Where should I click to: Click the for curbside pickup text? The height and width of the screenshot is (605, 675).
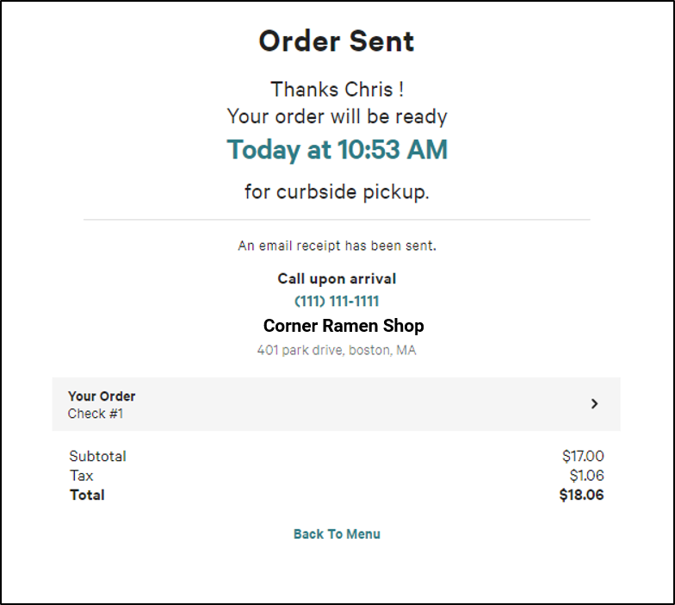coord(337,191)
